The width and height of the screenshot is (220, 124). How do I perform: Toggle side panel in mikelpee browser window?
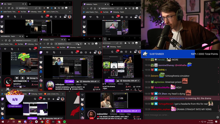pyautogui.click(x=92, y=44)
